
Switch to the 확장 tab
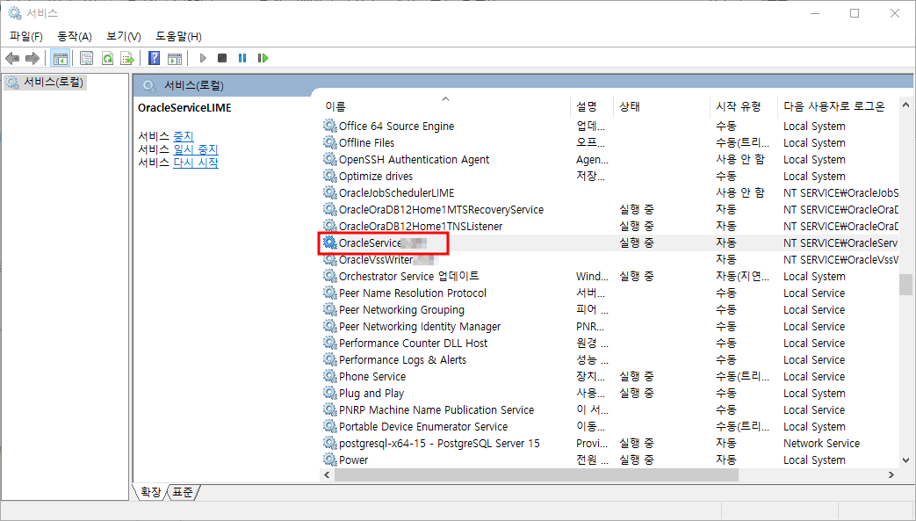click(x=151, y=492)
